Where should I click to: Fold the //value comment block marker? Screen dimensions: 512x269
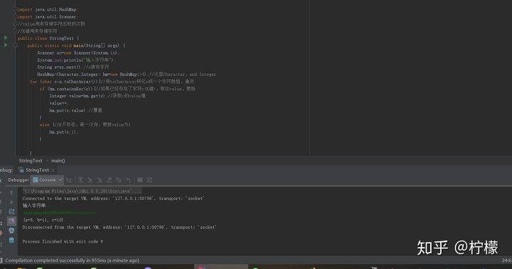pos(15,24)
